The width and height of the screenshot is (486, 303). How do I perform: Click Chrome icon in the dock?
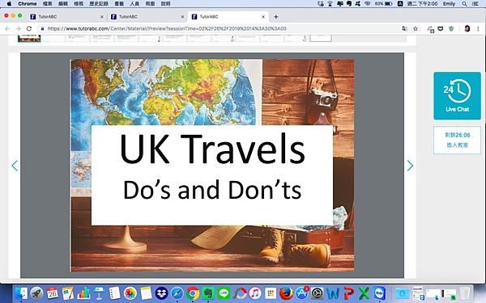193,293
